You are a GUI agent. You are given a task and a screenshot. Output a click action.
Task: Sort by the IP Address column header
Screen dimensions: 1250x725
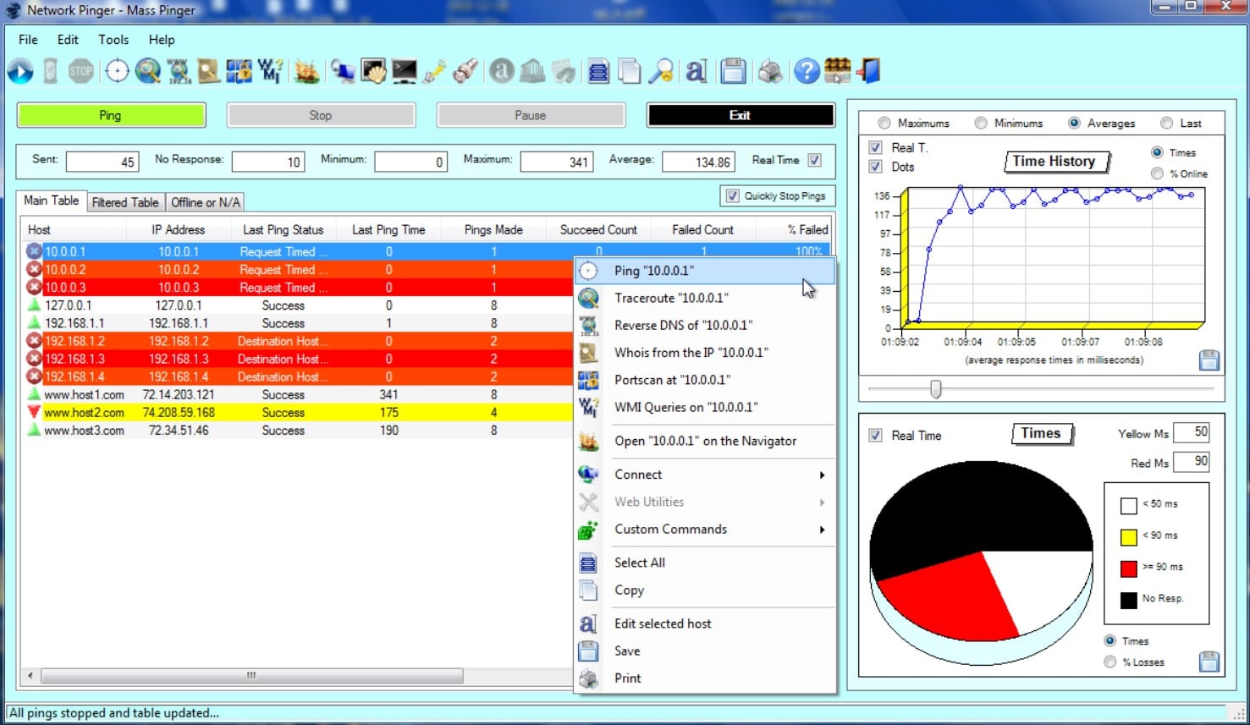178,229
